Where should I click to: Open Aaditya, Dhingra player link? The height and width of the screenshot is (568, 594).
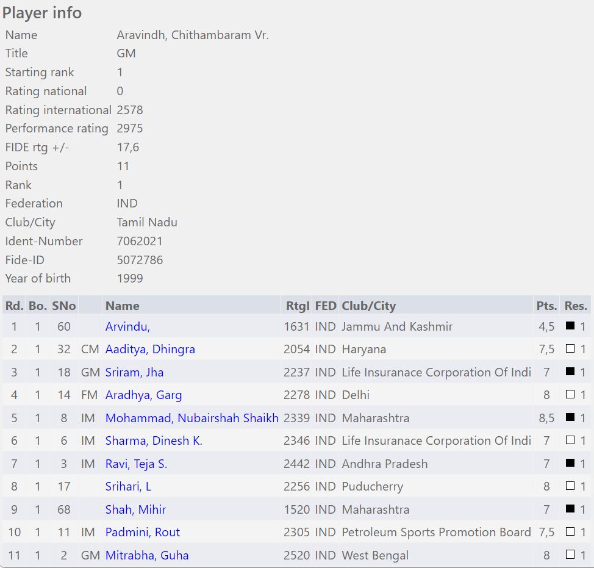tap(150, 350)
